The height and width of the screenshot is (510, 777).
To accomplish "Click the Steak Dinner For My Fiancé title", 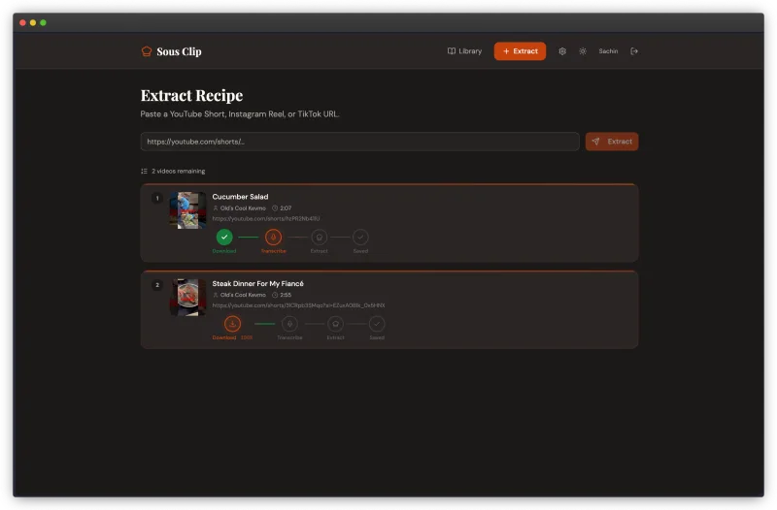I will pos(257,283).
